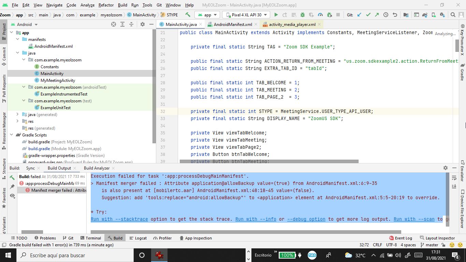The image size is (466, 262).
Task: Open the Event Log button
Action: (401, 238)
